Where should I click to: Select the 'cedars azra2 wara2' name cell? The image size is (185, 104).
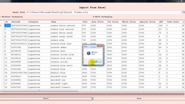[66, 36]
